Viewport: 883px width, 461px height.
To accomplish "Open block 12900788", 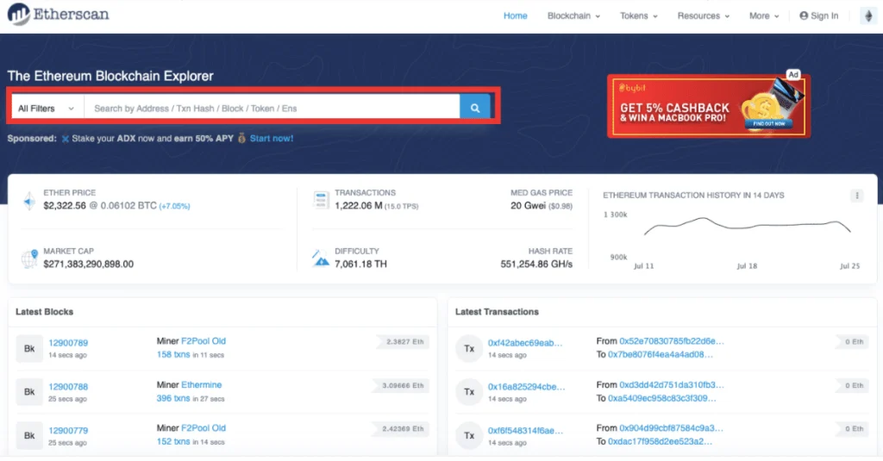I will tap(68, 387).
